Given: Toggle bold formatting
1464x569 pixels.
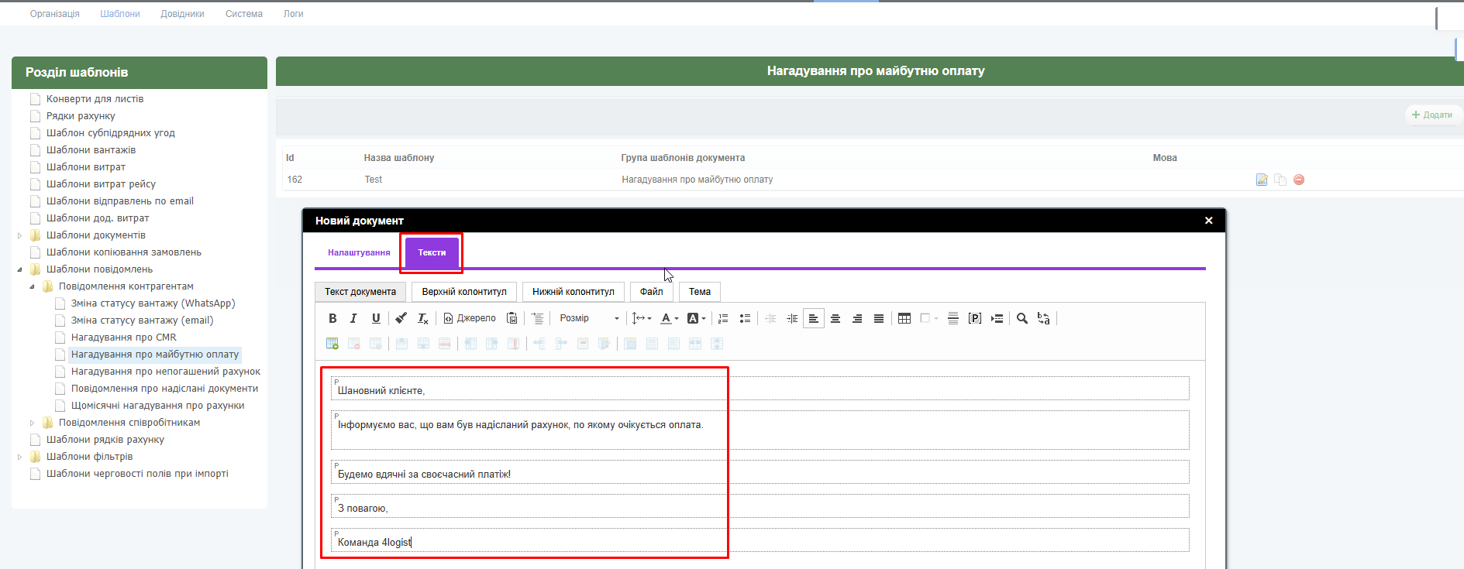Looking at the screenshot, I should [332, 318].
